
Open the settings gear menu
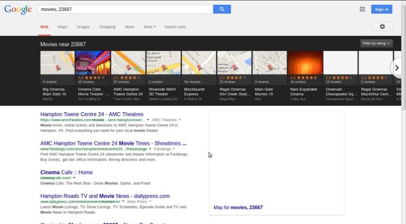coord(382,27)
